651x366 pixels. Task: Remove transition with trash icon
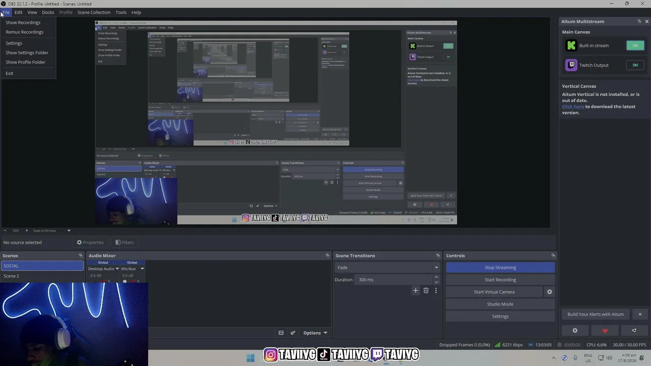pyautogui.click(x=426, y=291)
